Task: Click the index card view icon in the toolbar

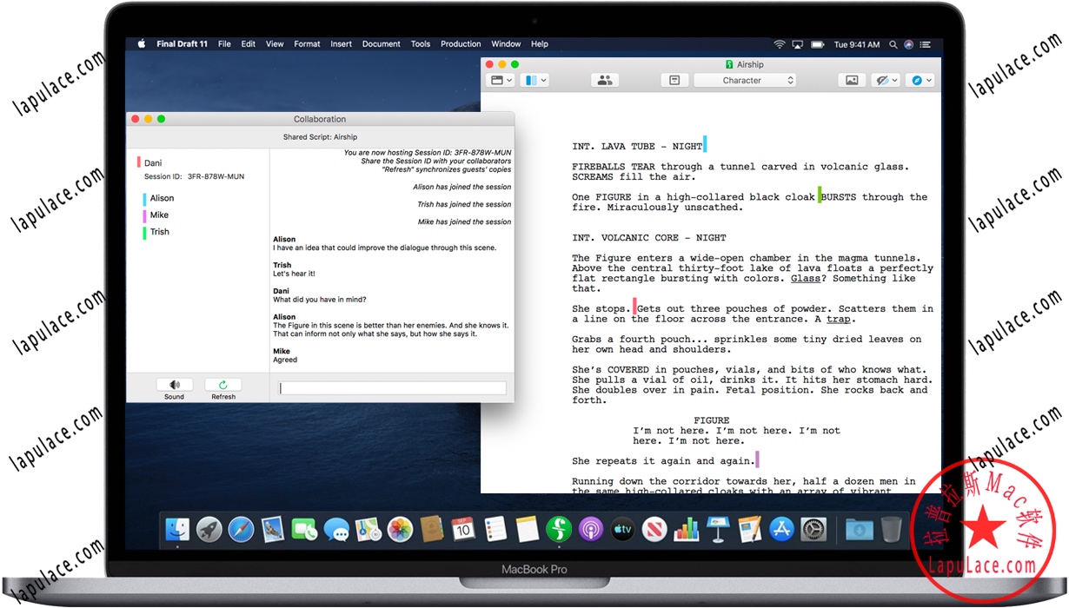Action: coord(674,79)
